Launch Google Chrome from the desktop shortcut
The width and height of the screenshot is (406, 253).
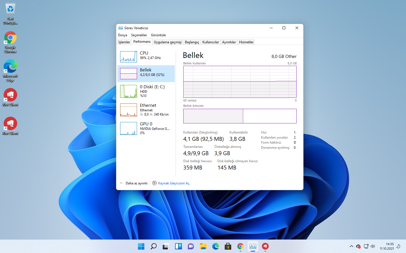[10, 42]
